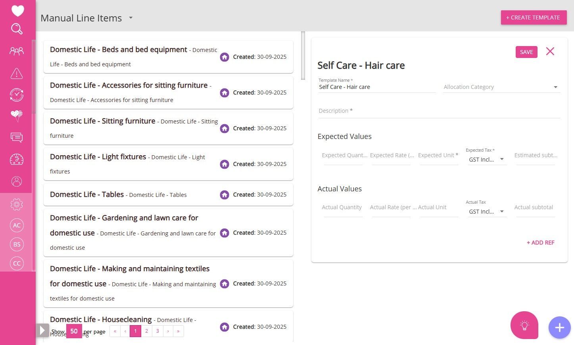Click the template list vertical scrollbar

[x=303, y=56]
